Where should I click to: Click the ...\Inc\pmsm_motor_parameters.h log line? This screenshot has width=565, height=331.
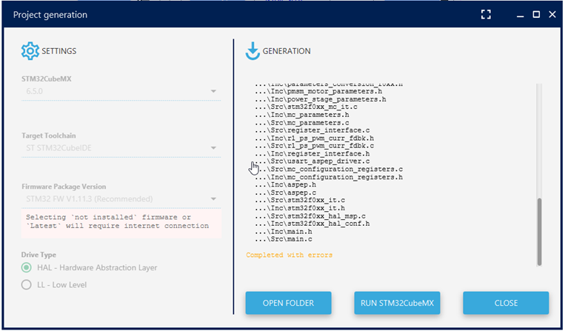[318, 92]
